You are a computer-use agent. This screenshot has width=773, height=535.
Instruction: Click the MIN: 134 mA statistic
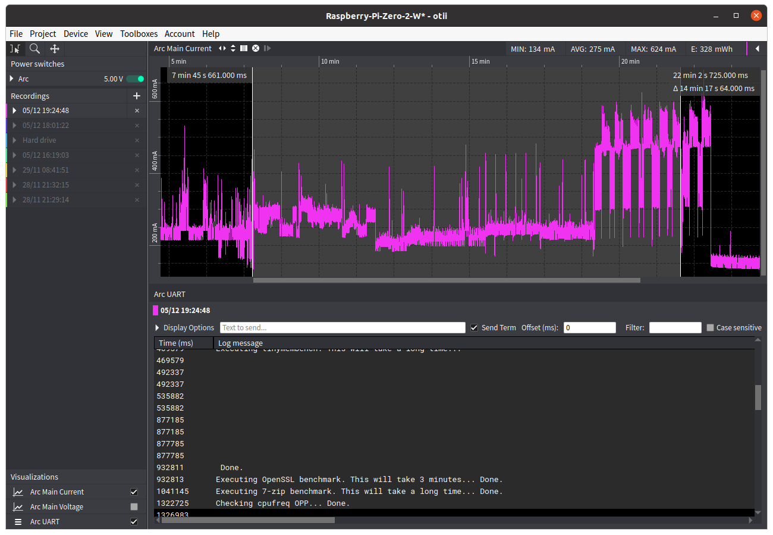coord(533,49)
